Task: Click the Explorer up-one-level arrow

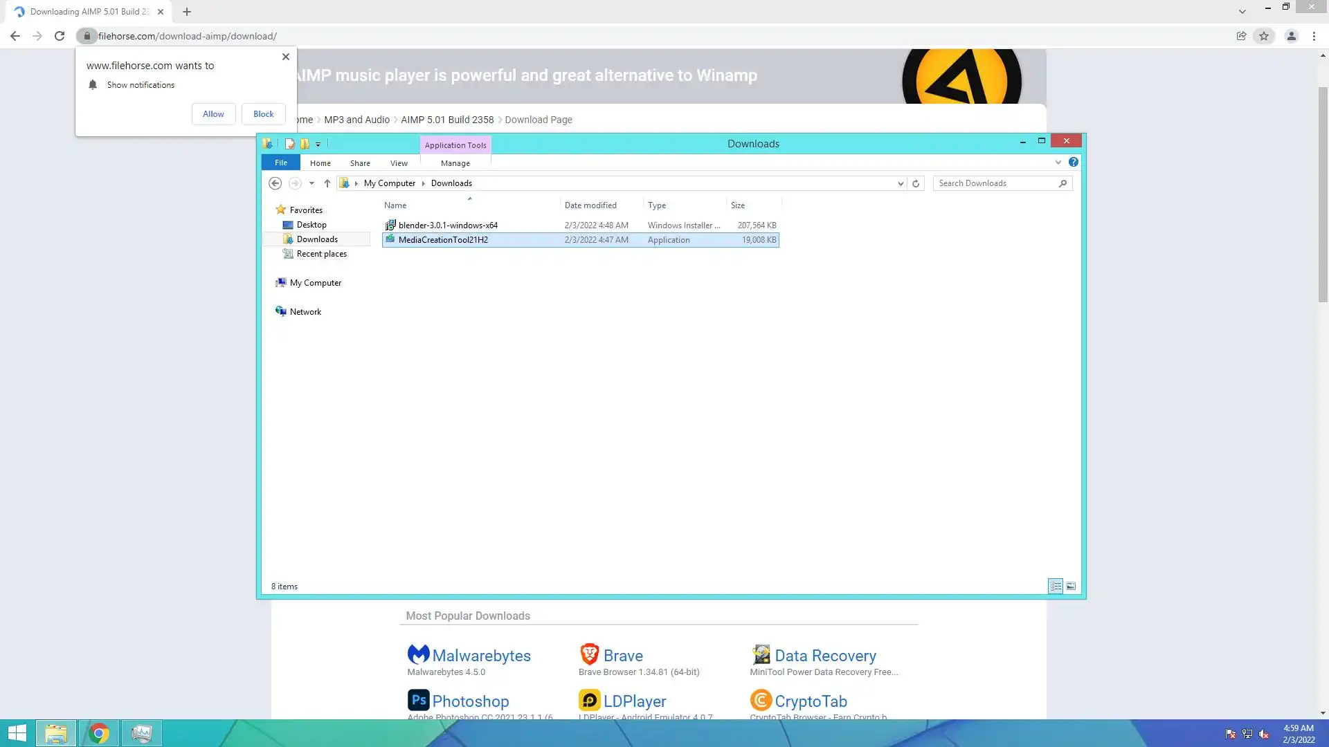Action: 327,183
